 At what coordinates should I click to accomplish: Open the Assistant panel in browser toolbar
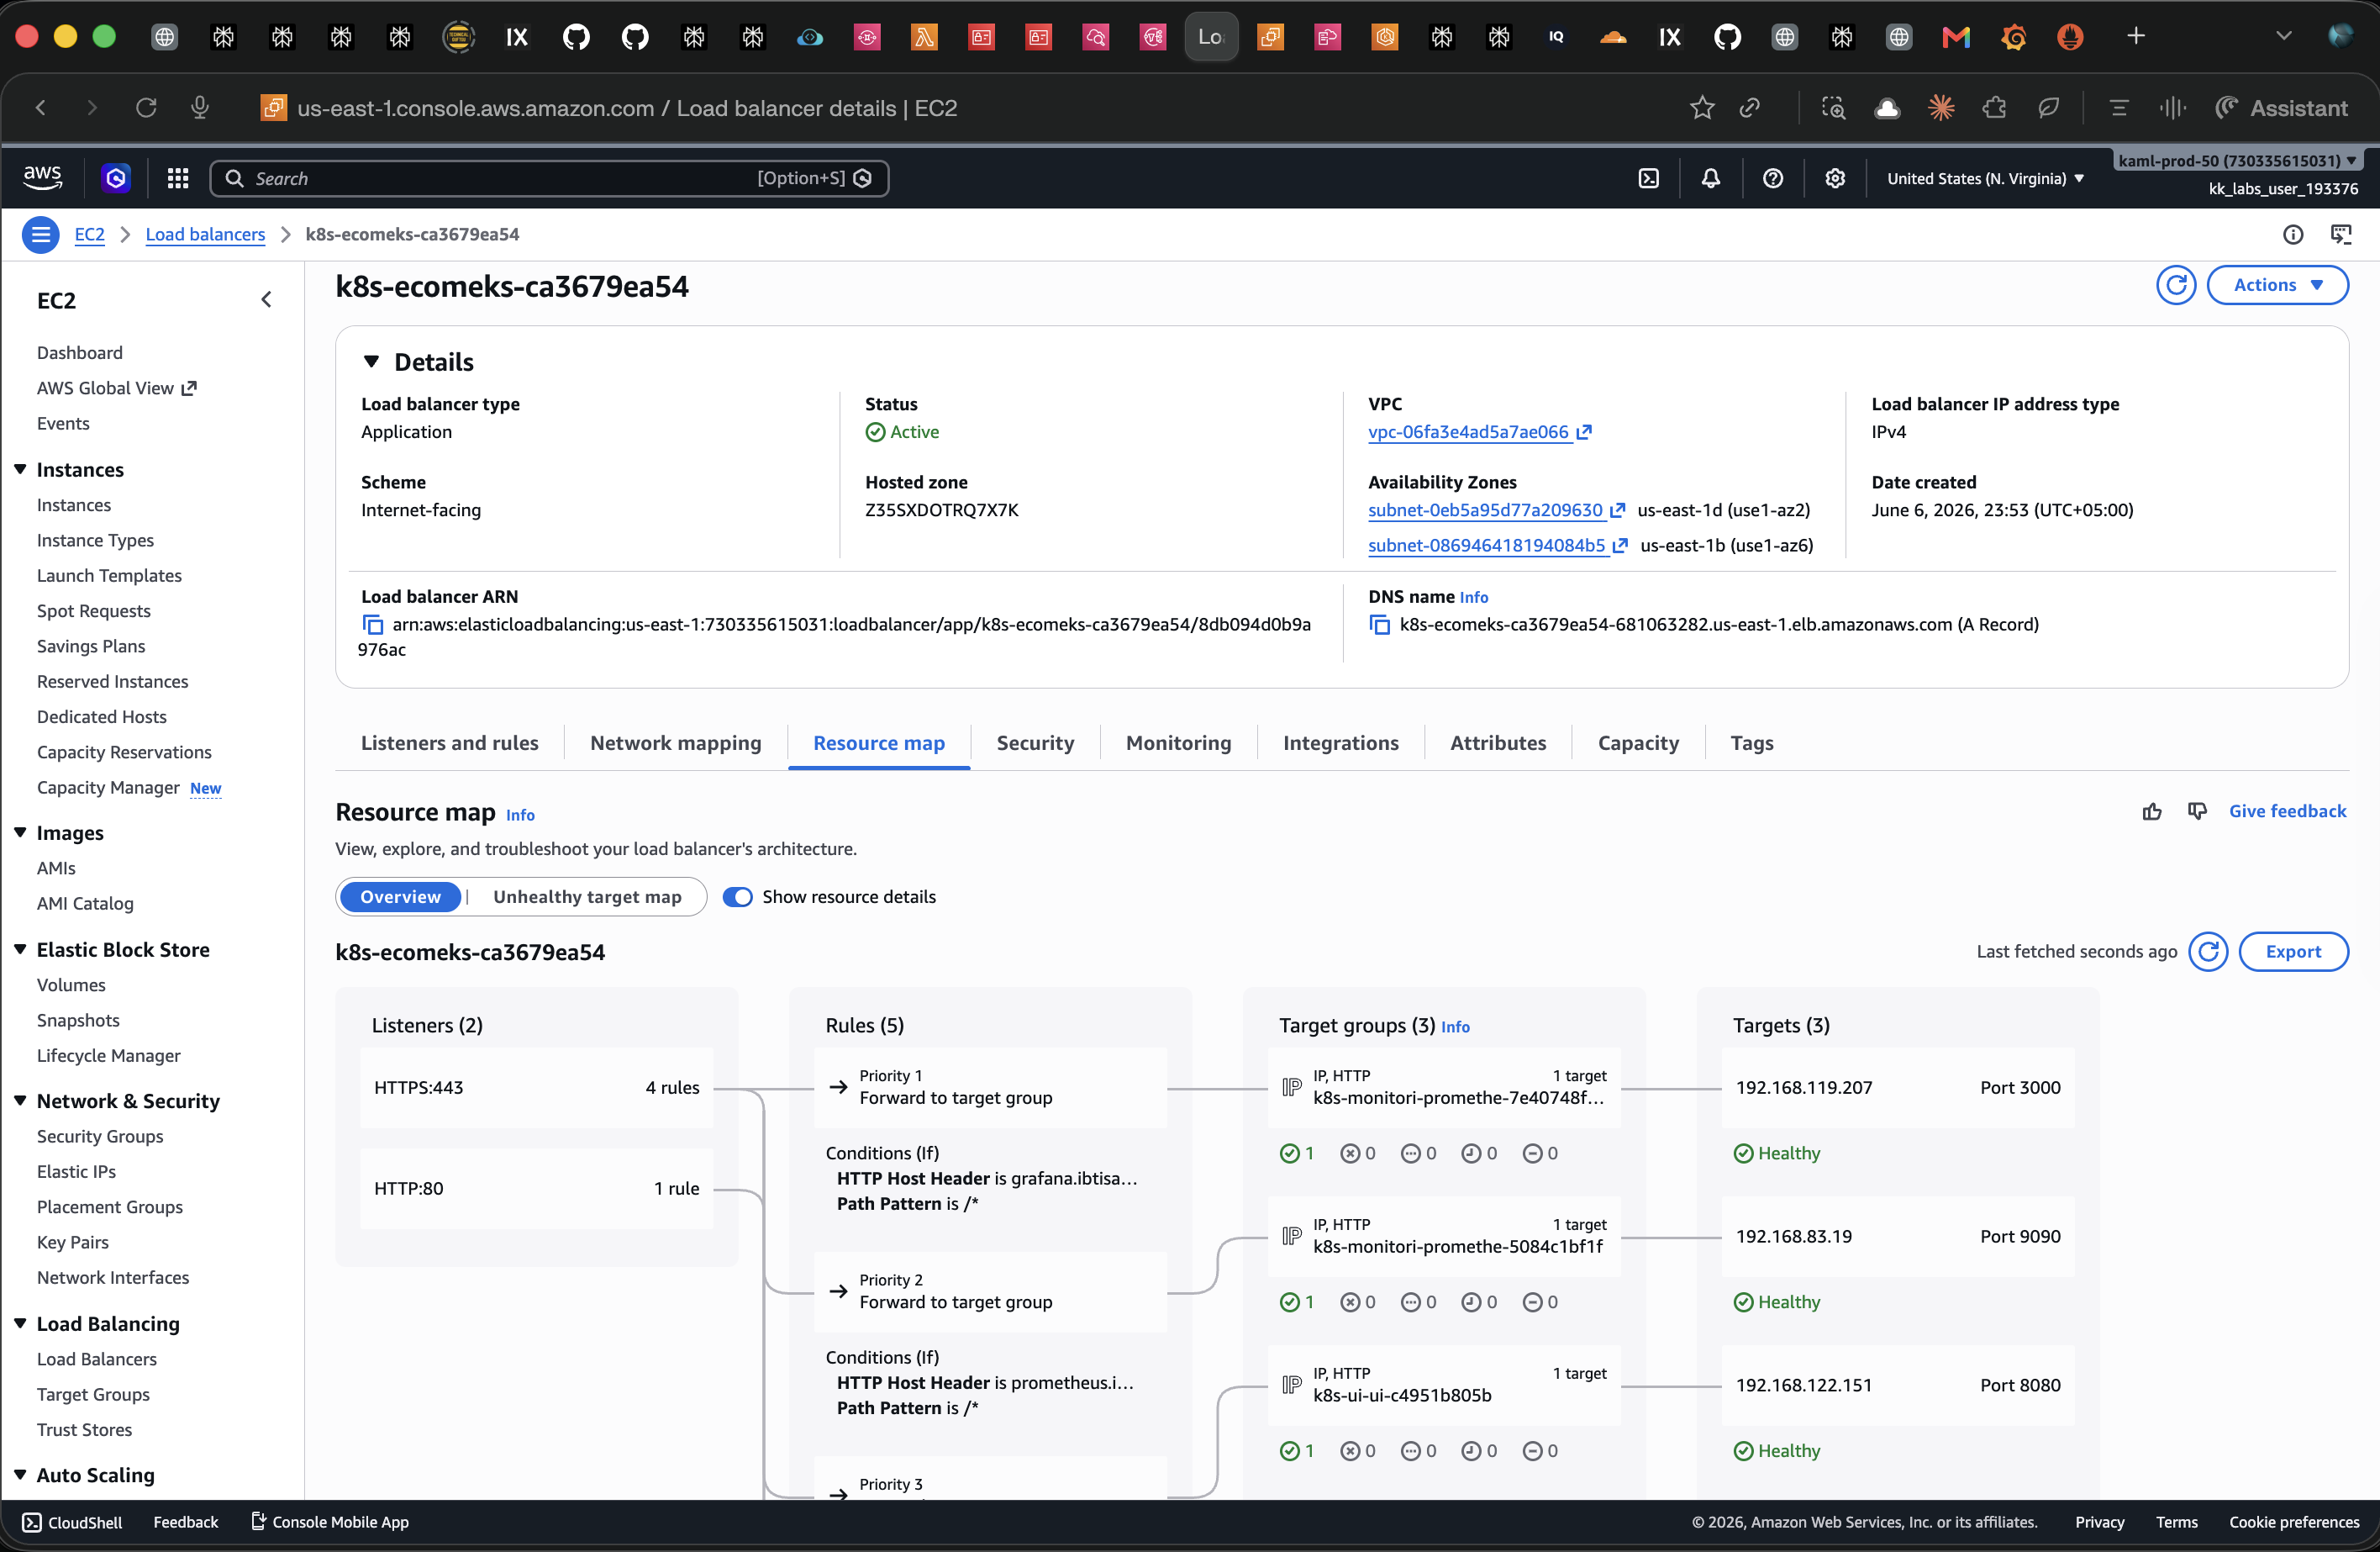pos(2281,108)
